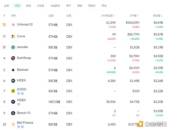The width and height of the screenshot is (170, 130).
Task: Click the 预言机 category tab
Action: point(92,6)
